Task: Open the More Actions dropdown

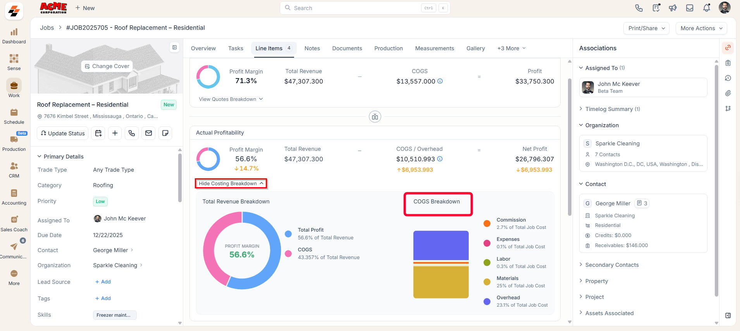Action: tap(701, 28)
